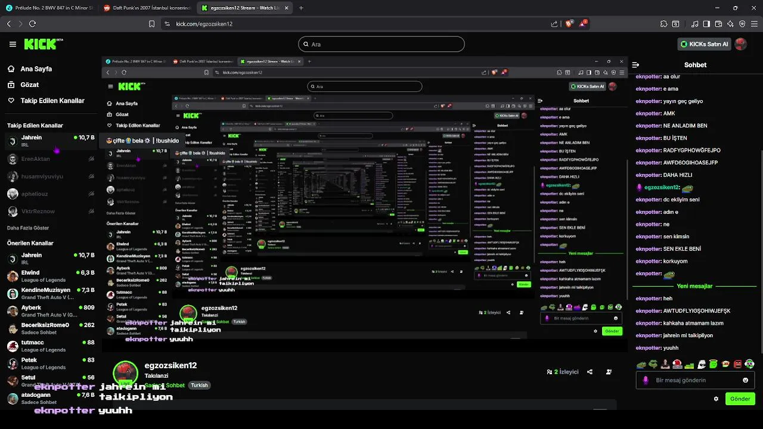Toggle the browser sidebar panel icon

(x=707, y=24)
